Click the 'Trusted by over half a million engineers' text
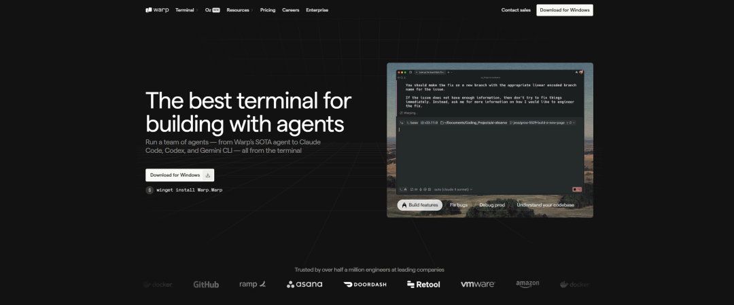This screenshot has height=305, width=734. [369, 270]
